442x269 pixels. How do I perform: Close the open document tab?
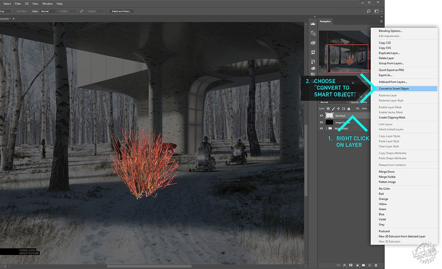click(x=14, y=19)
